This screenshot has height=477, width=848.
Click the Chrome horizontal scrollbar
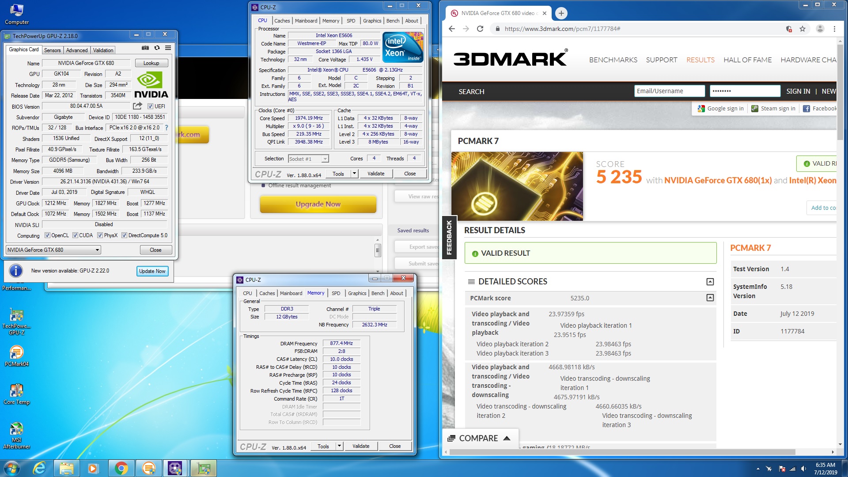(x=622, y=452)
